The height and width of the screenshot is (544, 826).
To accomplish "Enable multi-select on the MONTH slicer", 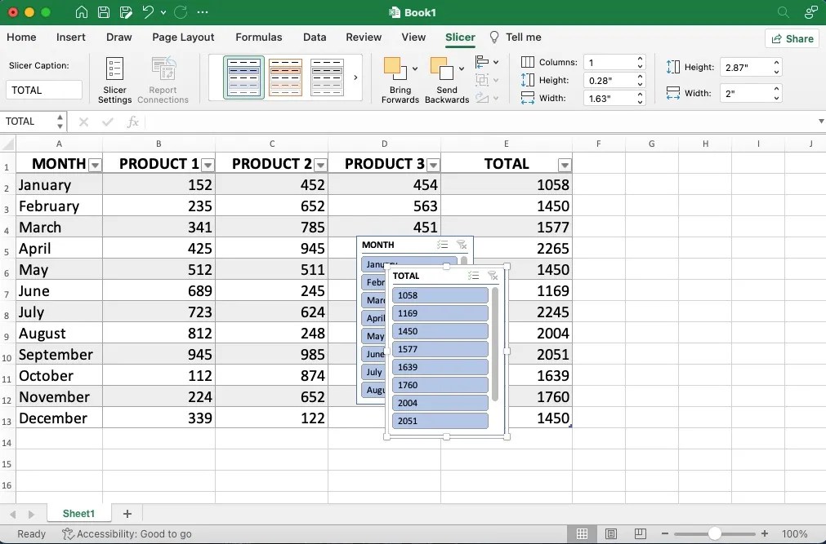I will [x=442, y=245].
